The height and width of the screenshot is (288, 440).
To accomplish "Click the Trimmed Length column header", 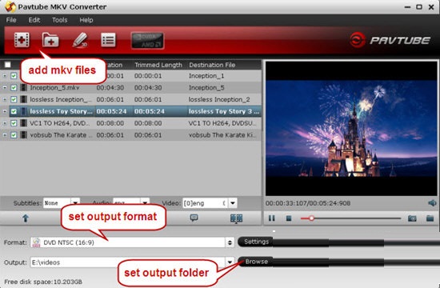I will point(158,65).
